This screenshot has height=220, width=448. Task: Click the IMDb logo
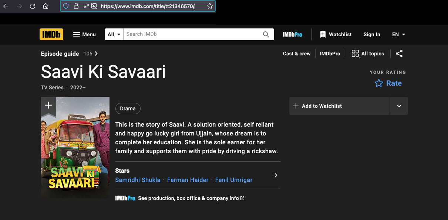pos(51,34)
